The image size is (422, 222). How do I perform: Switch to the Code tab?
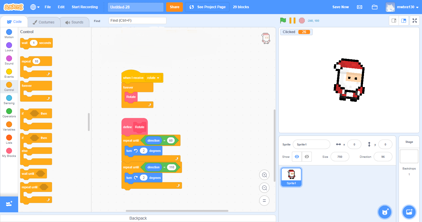(x=14, y=22)
